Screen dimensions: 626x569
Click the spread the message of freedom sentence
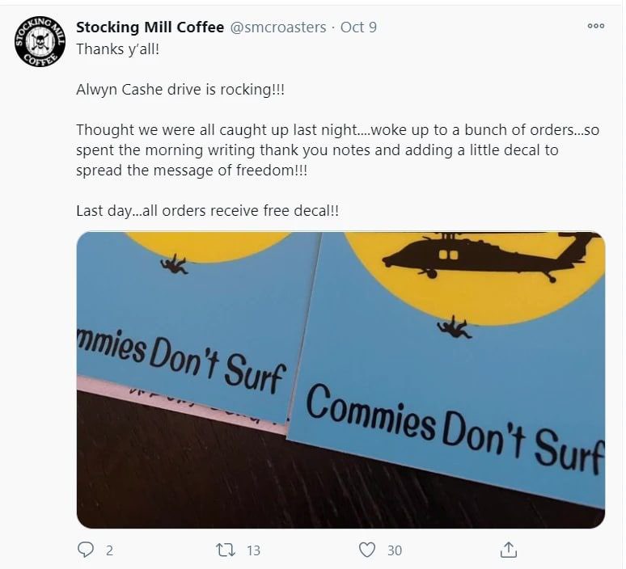click(x=192, y=171)
